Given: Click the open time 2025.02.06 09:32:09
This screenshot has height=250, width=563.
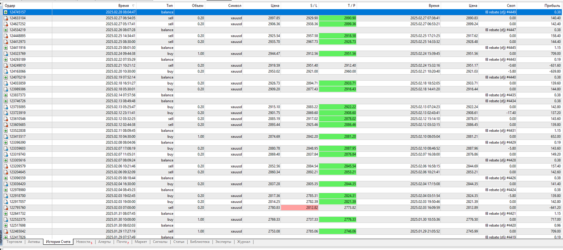Looking at the screenshot, I should [120, 172].
